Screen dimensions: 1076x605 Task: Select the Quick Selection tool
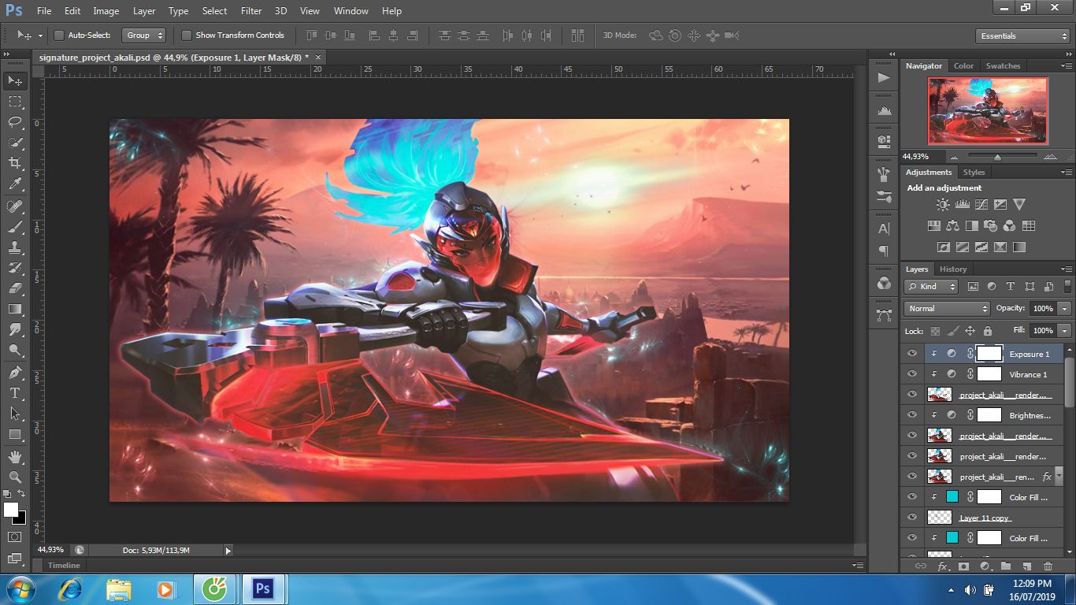15,143
